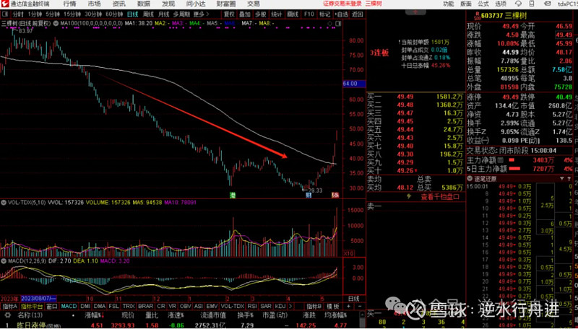The width and height of the screenshot is (578, 329).
Task: Open the 行情 menu
Action: 69,4
